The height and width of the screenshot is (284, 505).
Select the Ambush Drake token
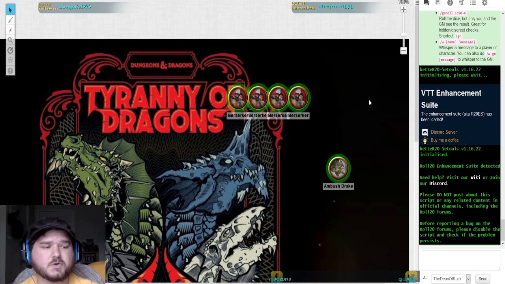pyautogui.click(x=339, y=168)
